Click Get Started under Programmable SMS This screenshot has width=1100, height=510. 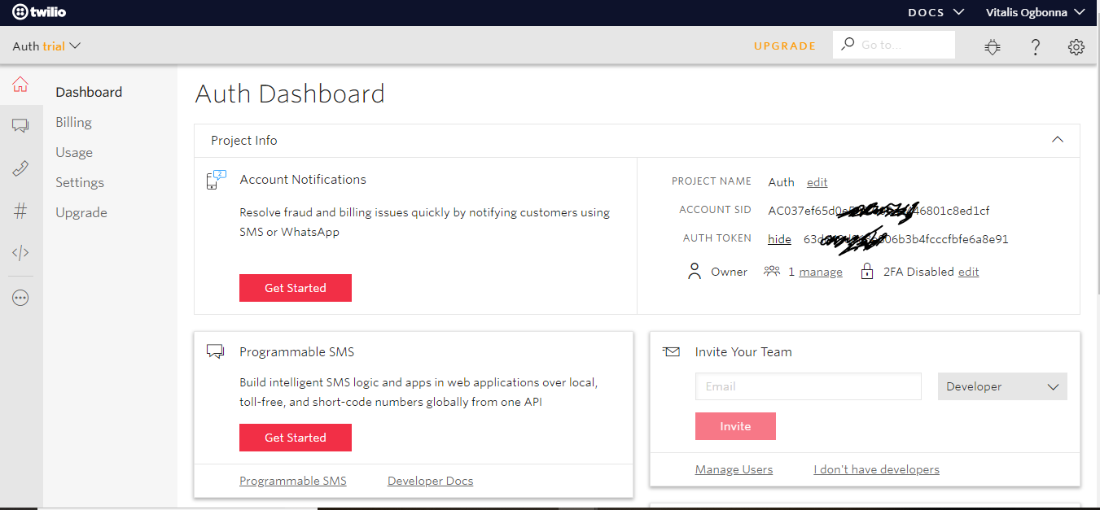click(296, 438)
